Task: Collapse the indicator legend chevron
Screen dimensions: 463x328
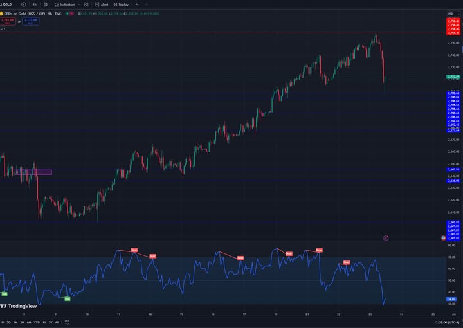Action: point(2,29)
